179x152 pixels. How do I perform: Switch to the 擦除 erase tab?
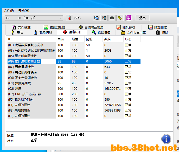[x=162, y=33]
